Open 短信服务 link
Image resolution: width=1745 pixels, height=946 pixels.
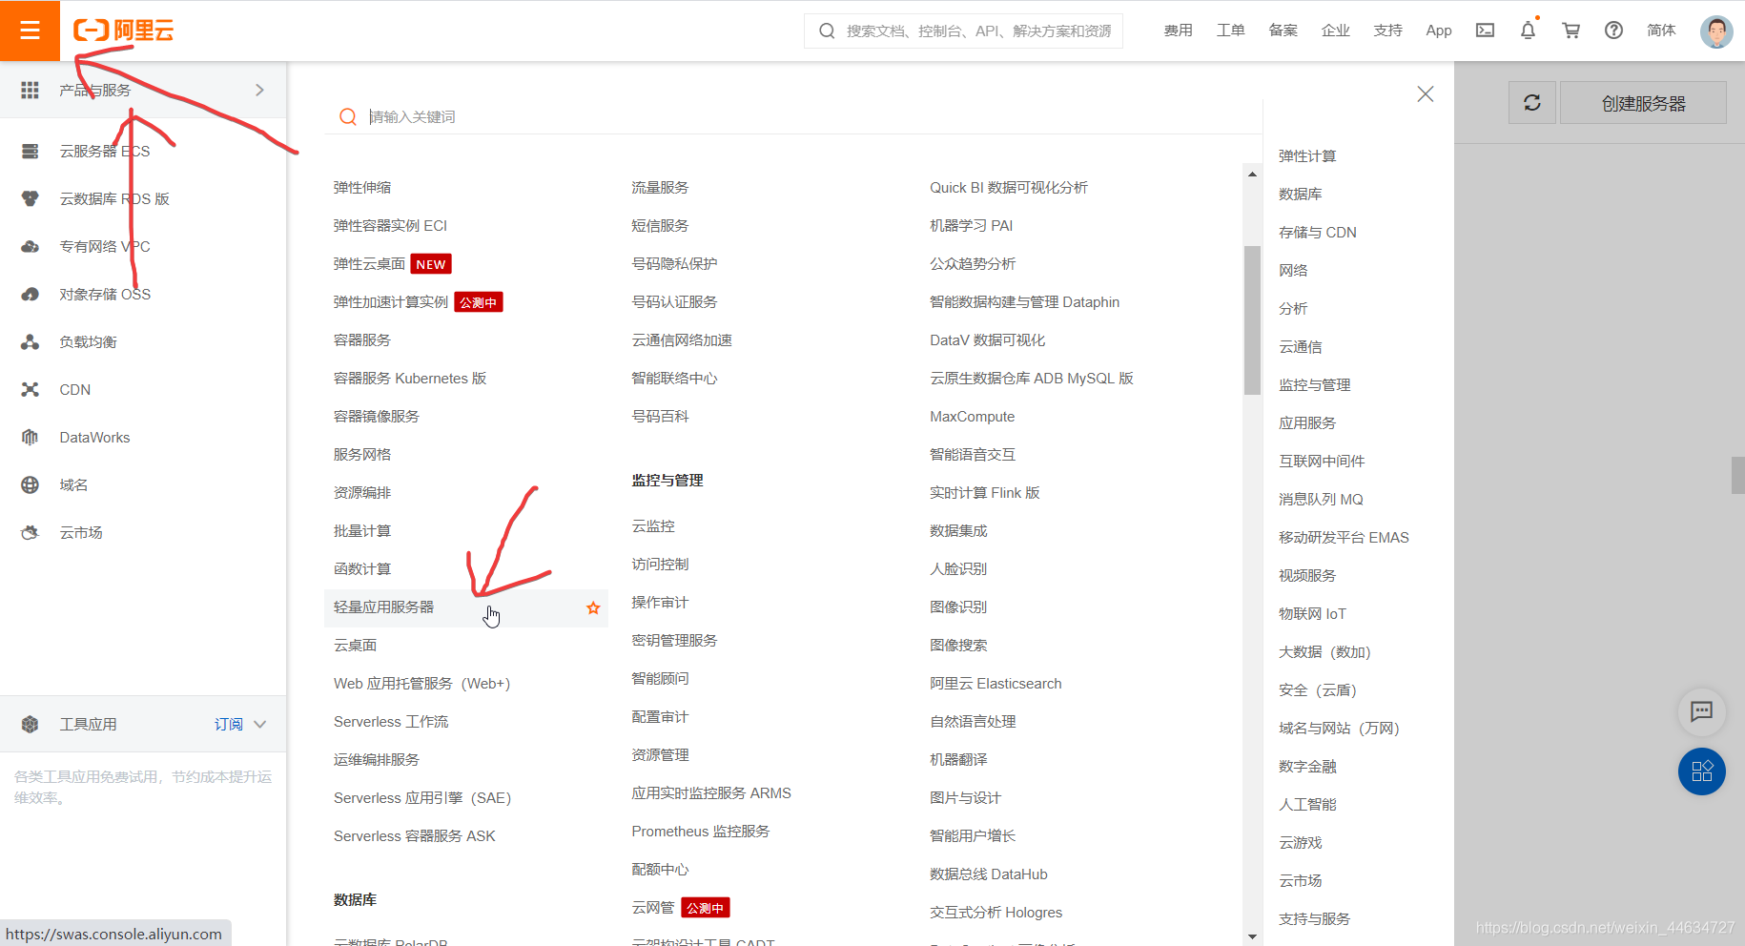point(660,226)
